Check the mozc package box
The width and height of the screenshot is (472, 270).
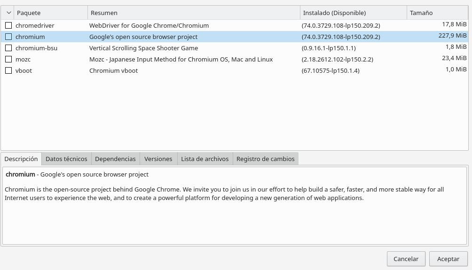point(8,59)
